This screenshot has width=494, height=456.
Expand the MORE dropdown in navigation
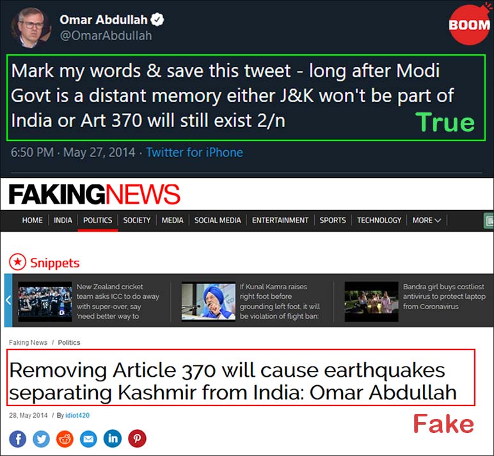coord(426,220)
